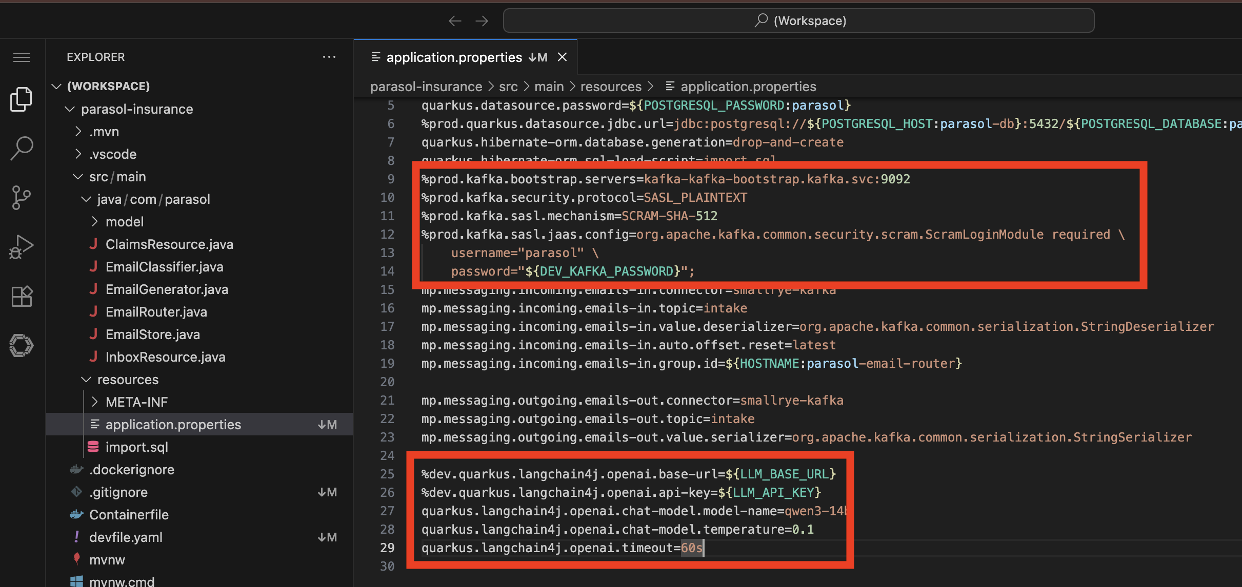Open the OpenShift extension view
The image size is (1242, 587).
(21, 345)
